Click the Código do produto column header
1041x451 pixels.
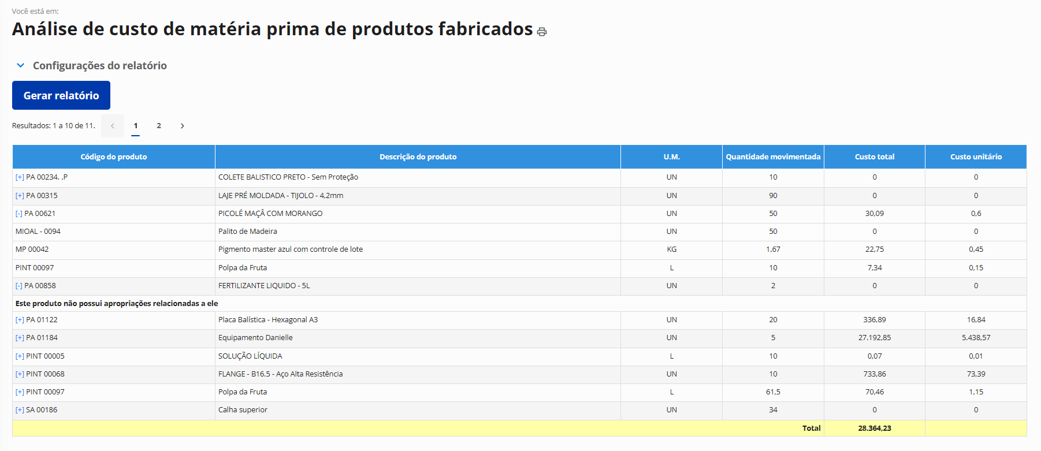[x=114, y=156]
